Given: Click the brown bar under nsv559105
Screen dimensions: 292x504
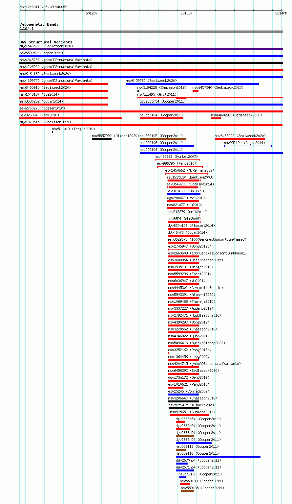Looking at the screenshot, I should pyautogui.click(x=163, y=139).
